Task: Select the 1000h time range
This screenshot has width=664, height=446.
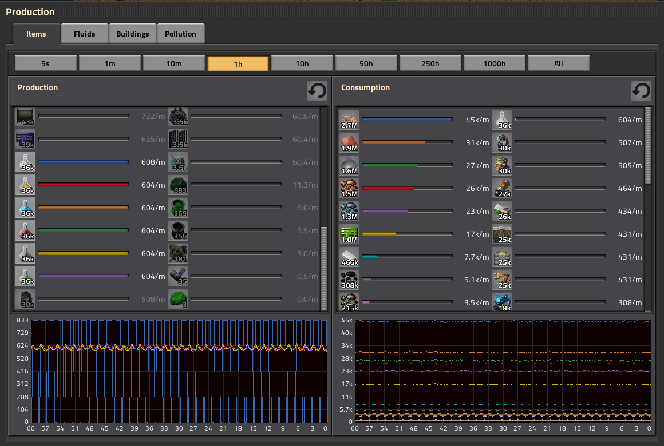Action: 495,63
